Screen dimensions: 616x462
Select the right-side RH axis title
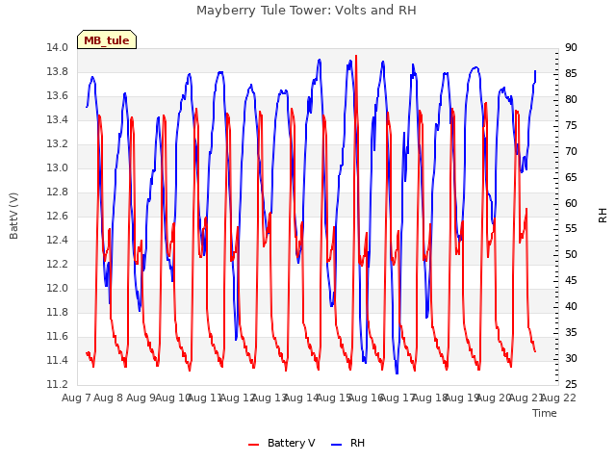point(603,216)
